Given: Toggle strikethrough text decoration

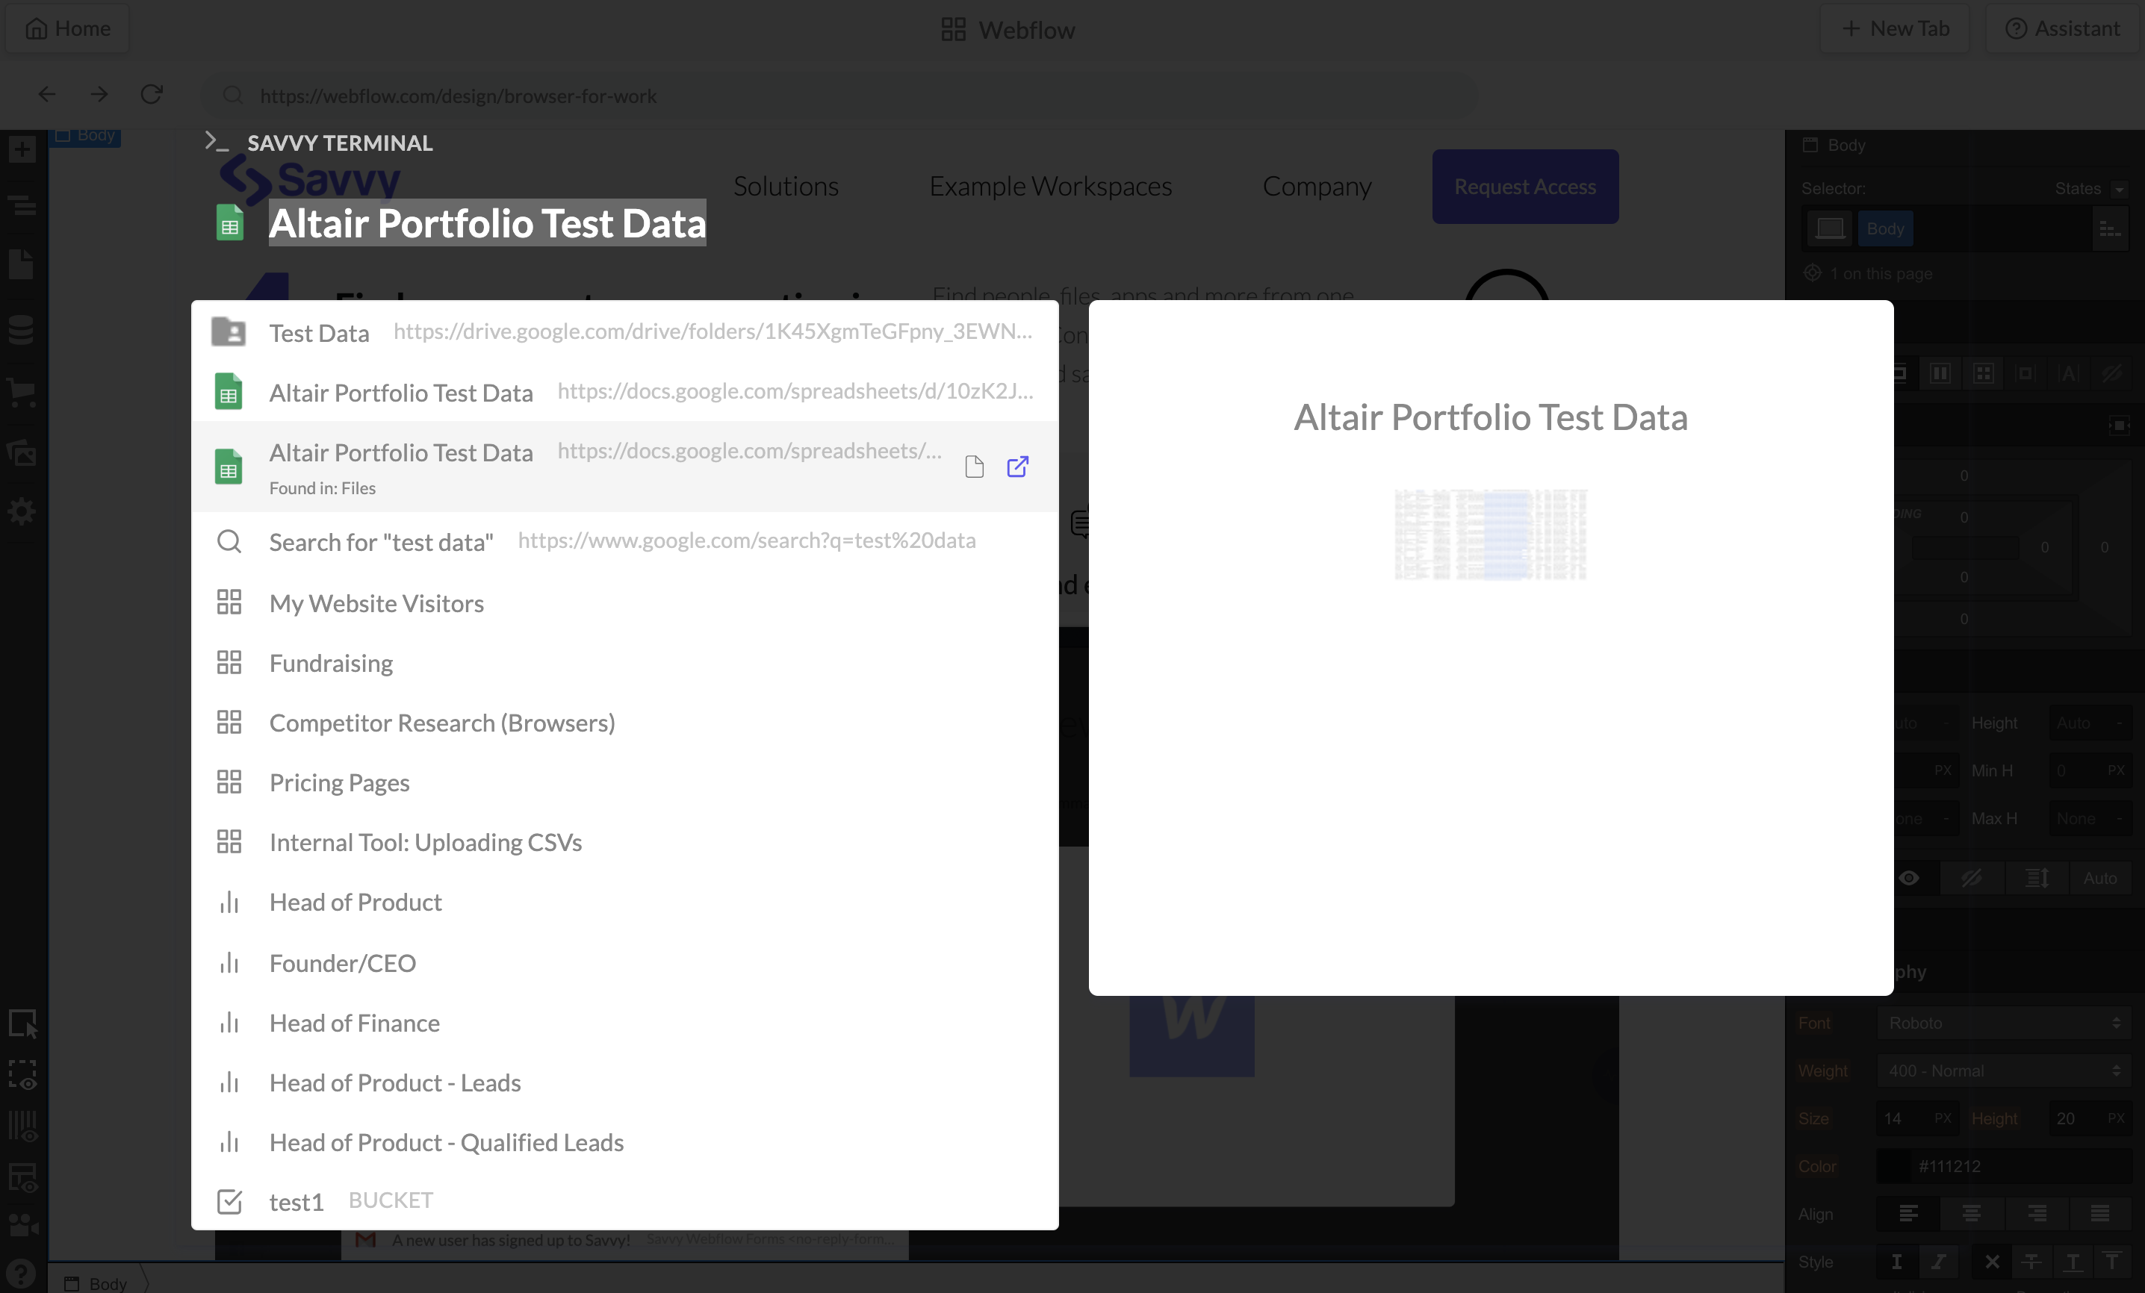Looking at the screenshot, I should 2031,1262.
